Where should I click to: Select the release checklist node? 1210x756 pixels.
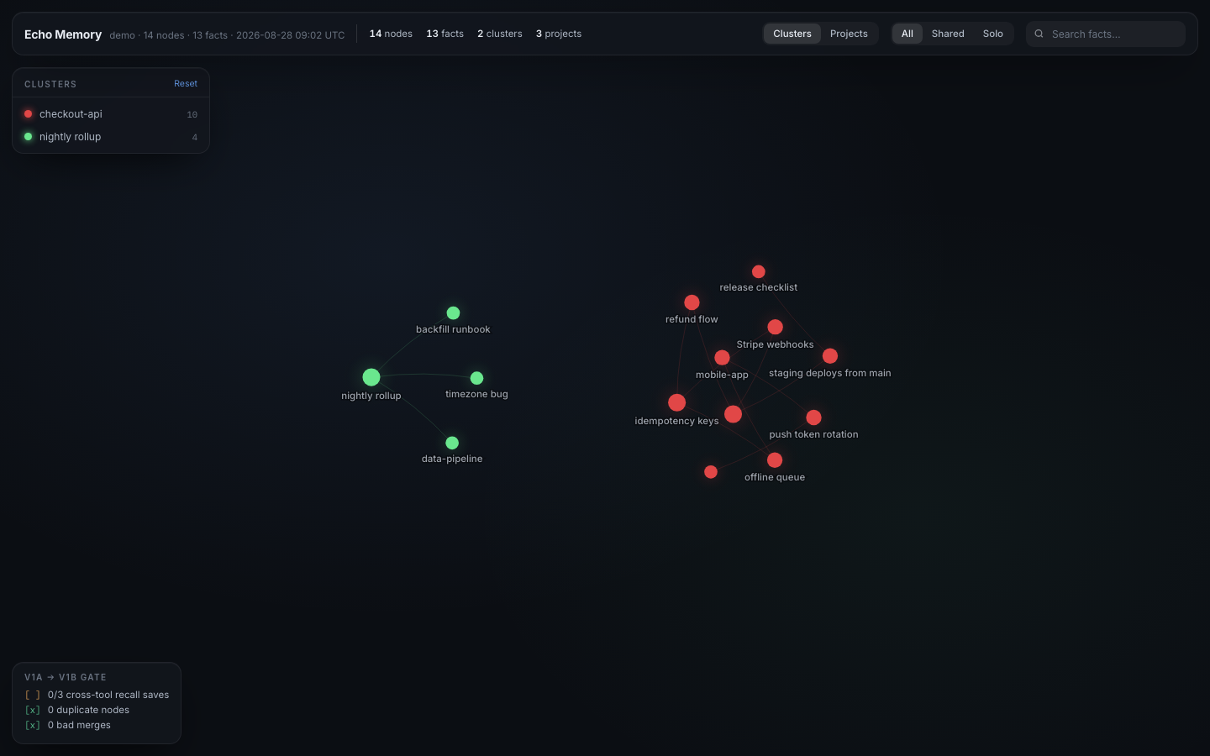(759, 271)
